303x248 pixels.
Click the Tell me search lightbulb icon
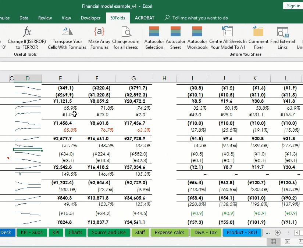click(167, 18)
